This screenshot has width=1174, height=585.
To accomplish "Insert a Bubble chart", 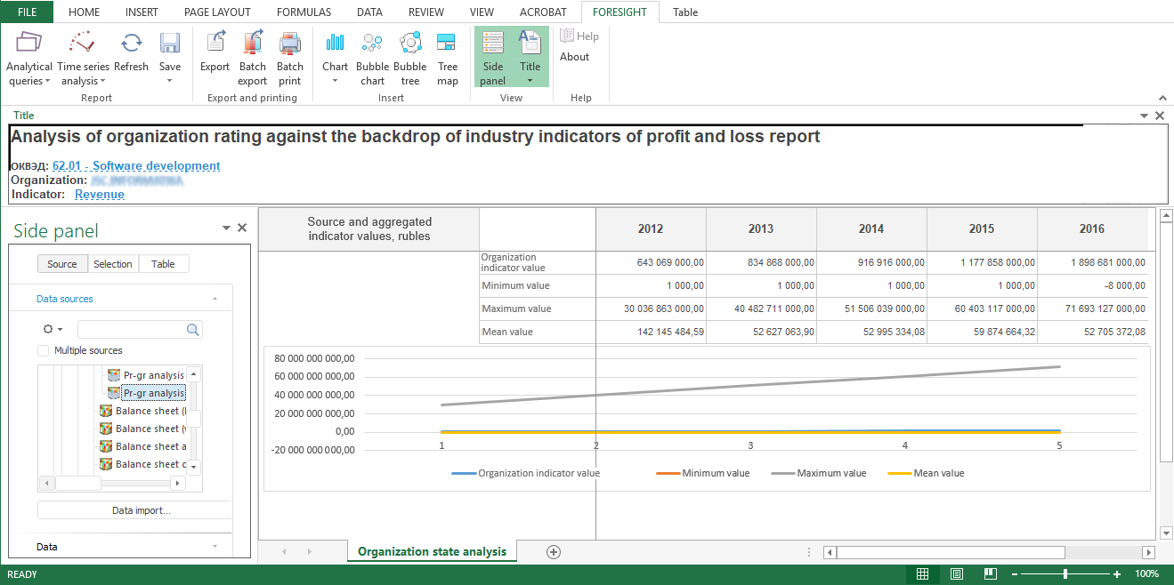I will coord(372,58).
